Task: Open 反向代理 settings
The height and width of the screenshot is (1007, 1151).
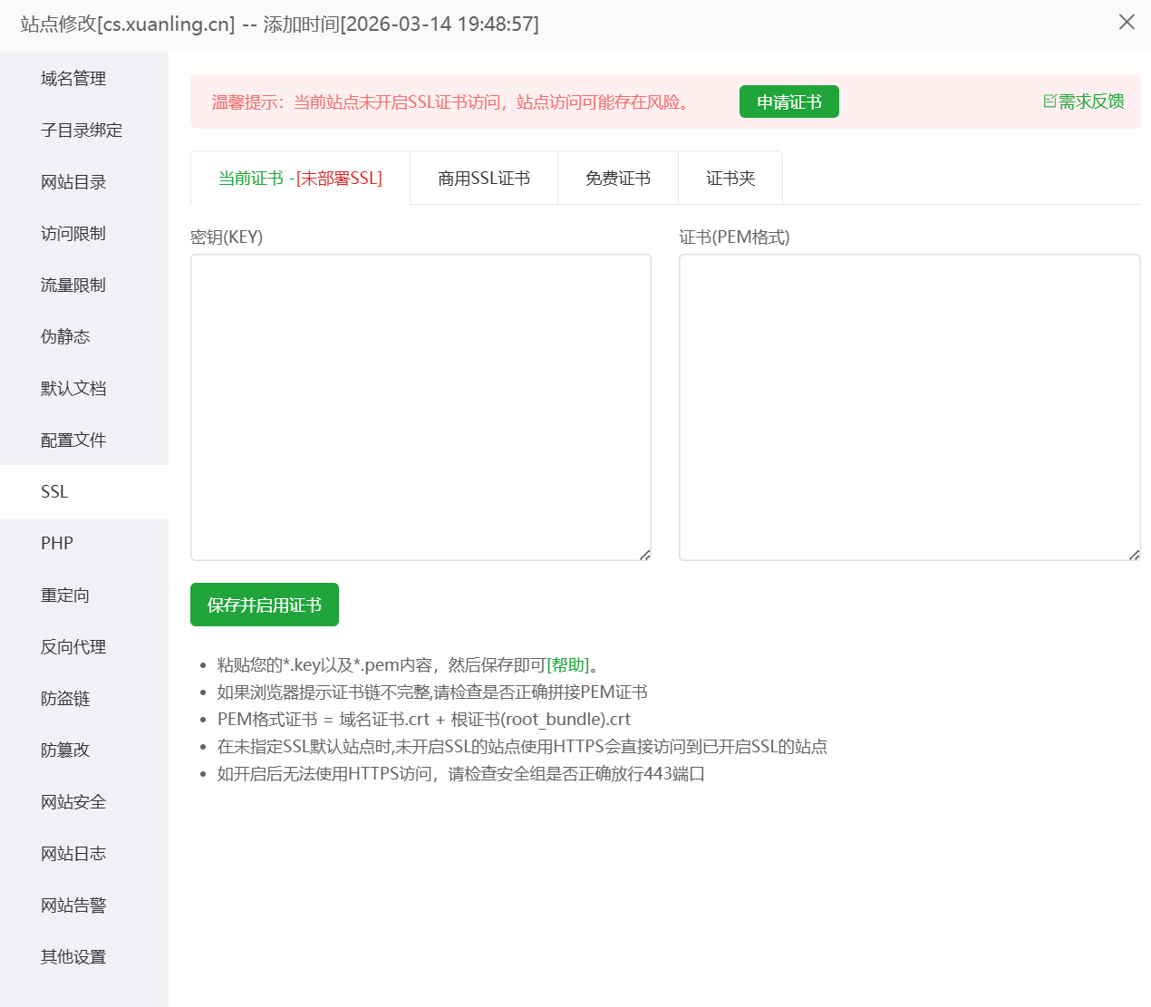Action: [x=73, y=646]
